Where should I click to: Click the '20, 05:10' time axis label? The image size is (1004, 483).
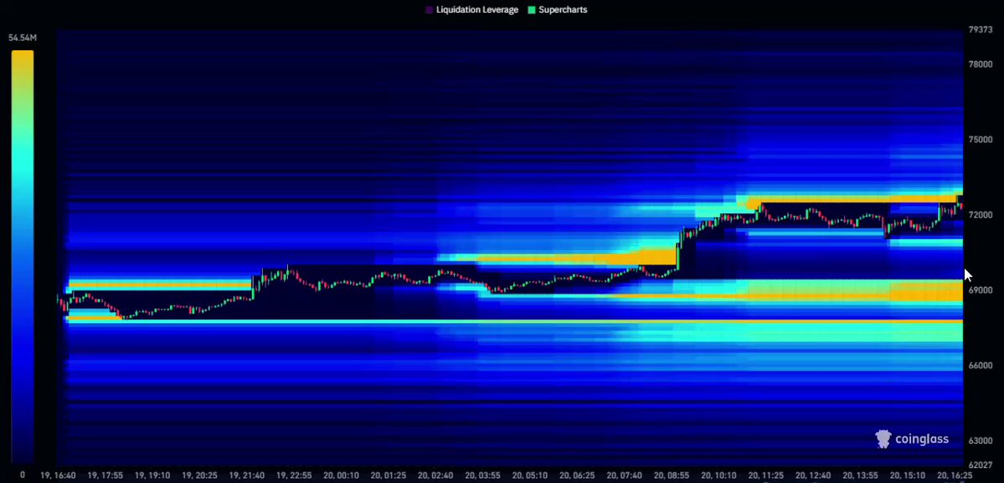(532, 475)
